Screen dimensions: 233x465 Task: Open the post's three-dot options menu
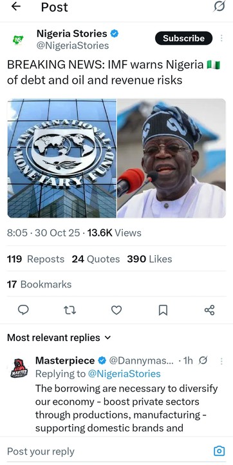pyautogui.click(x=221, y=38)
